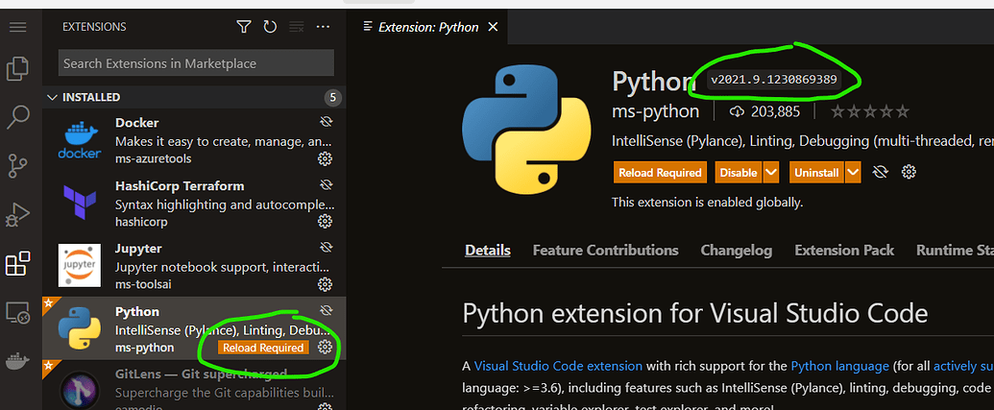
Task: Open the Visual Studio Code extension link
Action: pos(558,366)
